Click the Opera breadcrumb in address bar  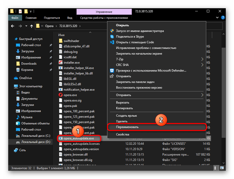tap(49, 26)
